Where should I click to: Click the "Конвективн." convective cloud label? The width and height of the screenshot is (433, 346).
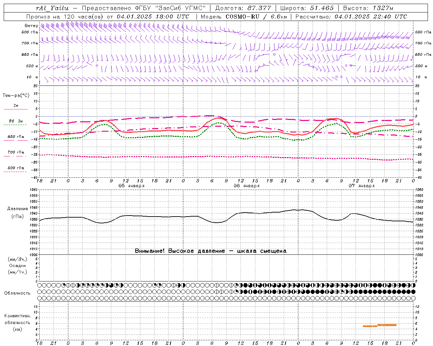[17, 316]
